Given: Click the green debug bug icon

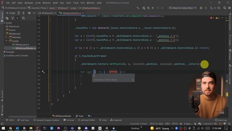Looking at the screenshot, I should [201, 8].
